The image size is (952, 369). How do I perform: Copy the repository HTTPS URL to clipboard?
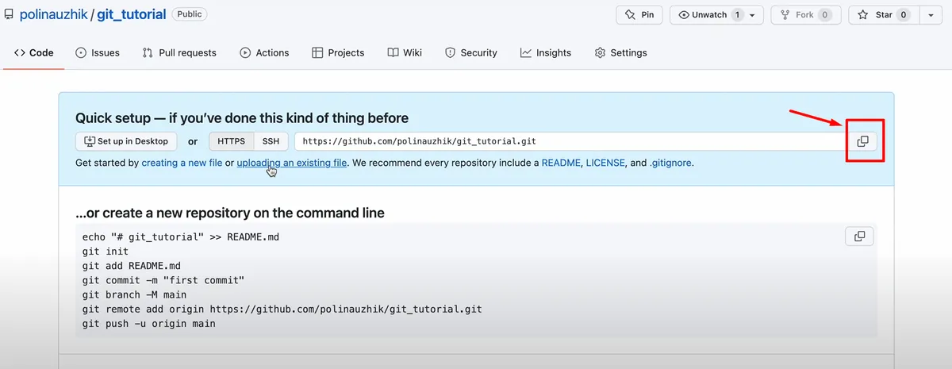[862, 141]
